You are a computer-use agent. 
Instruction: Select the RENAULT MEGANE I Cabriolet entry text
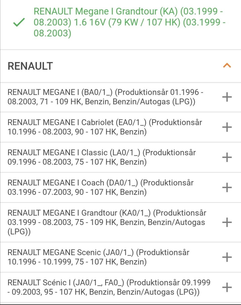[105, 127]
